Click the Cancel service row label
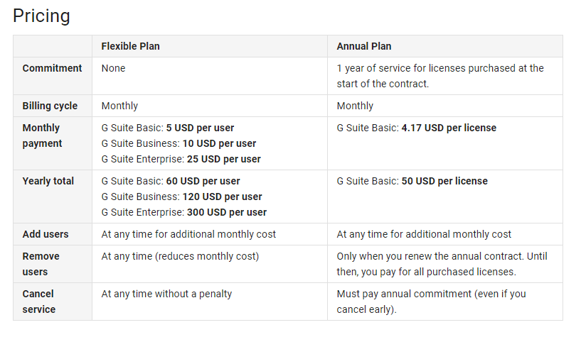Screen dimensions: 581x337 (x=38, y=302)
